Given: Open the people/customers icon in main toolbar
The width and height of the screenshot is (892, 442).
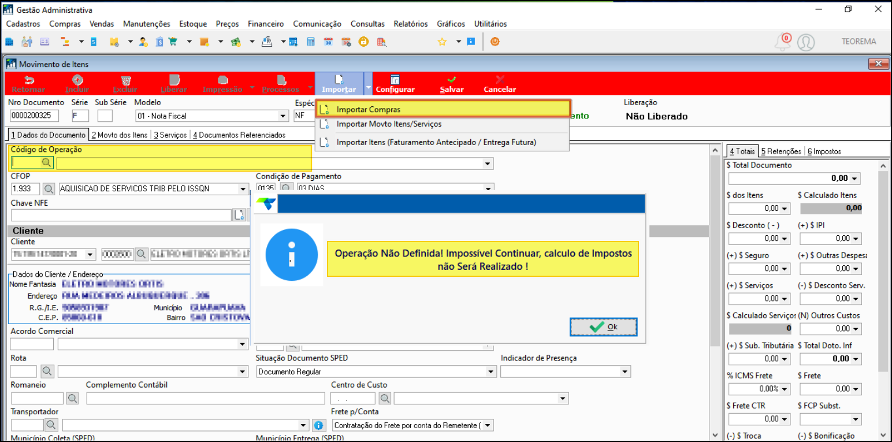Looking at the screenshot, I should (27, 42).
